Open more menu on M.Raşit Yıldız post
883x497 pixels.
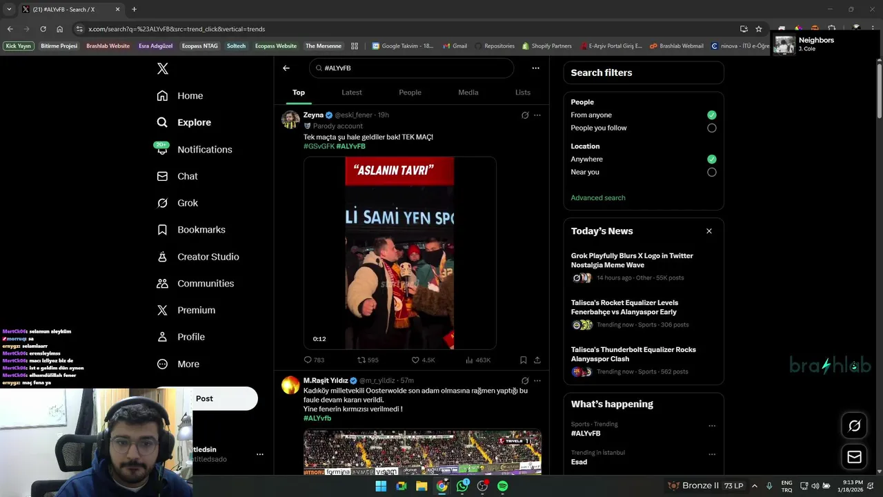point(537,380)
